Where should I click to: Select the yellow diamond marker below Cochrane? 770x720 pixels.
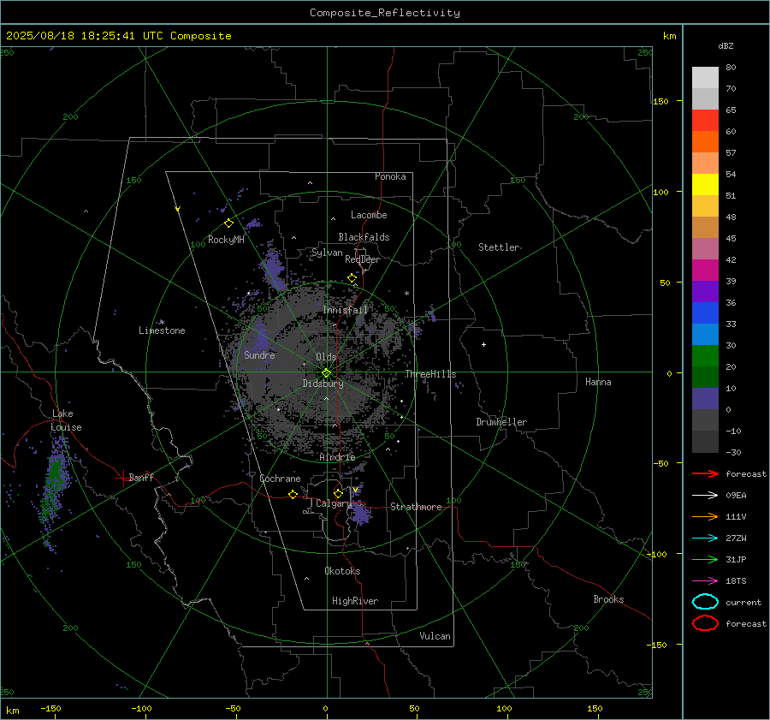pyautogui.click(x=293, y=494)
